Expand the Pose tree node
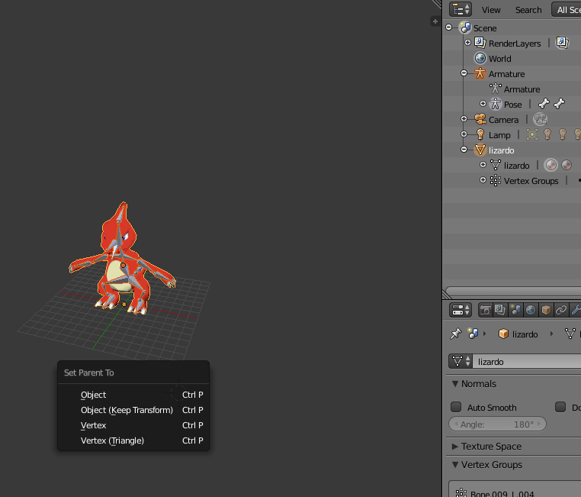This screenshot has width=581, height=497. click(x=483, y=104)
